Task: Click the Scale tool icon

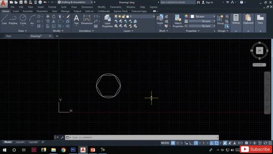Action: (54, 26)
